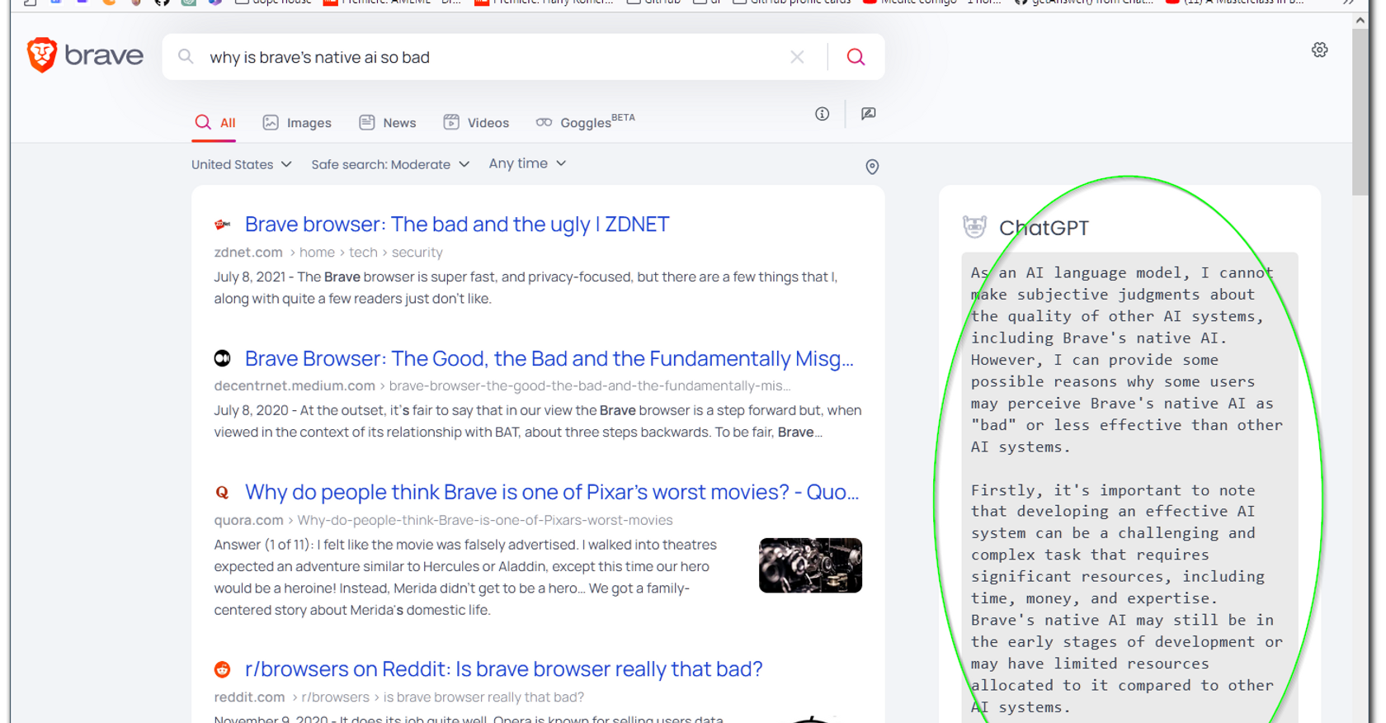Click the 'Answer (1 of 11)' Quora snippet

click(x=465, y=578)
